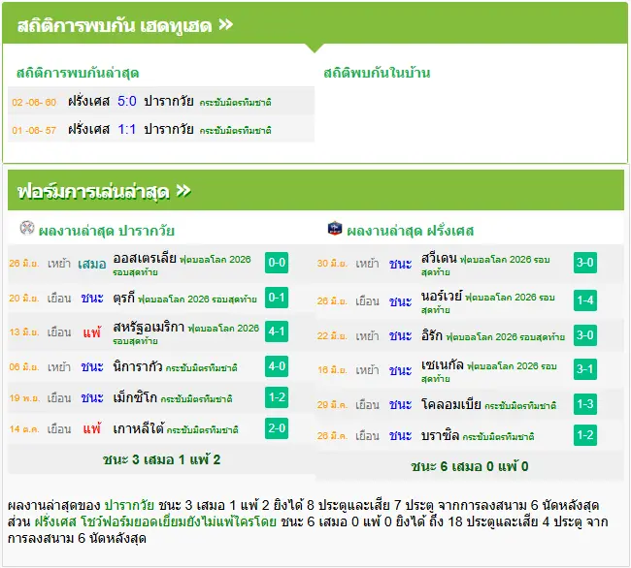Click the red แพ้ result in เกาหลีใต้ row
This screenshot has height=568, width=631.
(92, 428)
